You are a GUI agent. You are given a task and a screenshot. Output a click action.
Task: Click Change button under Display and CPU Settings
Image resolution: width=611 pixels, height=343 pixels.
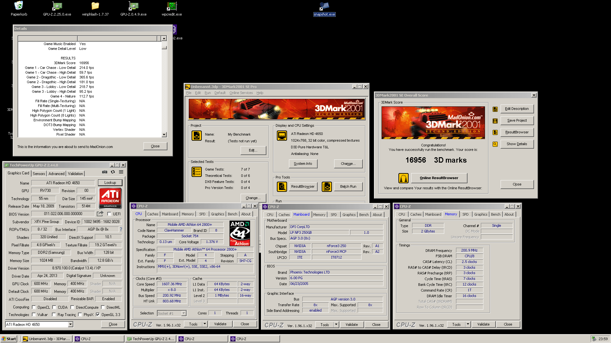pos(348,164)
